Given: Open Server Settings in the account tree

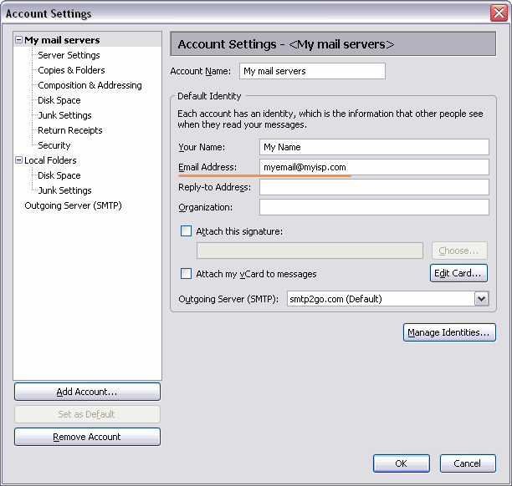Looking at the screenshot, I should [x=69, y=55].
